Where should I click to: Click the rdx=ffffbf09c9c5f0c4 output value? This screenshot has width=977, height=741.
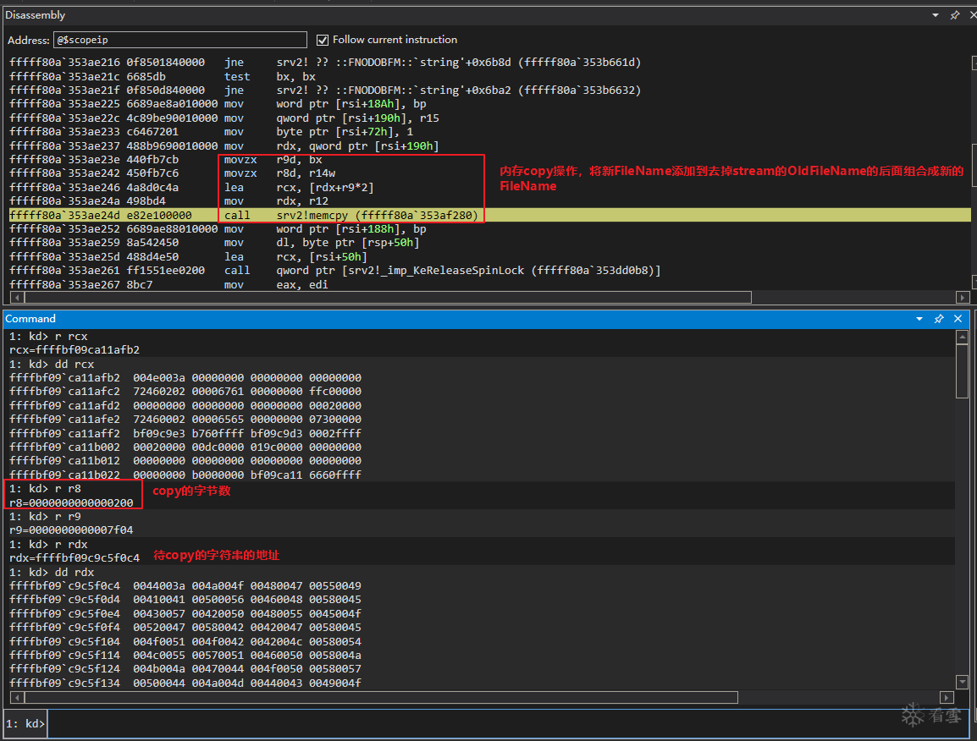pyautogui.click(x=75, y=558)
